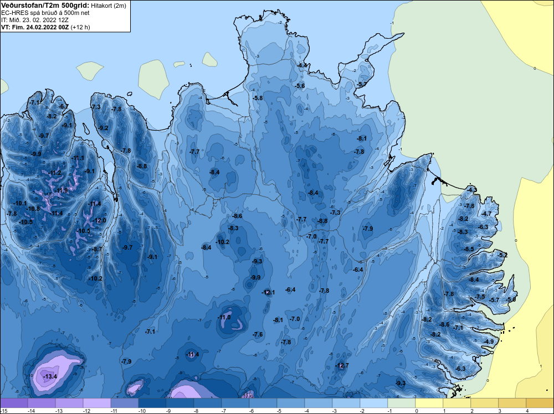
Task: Select the pale green legend swatch between -1 and 0
Action: tap(401, 403)
